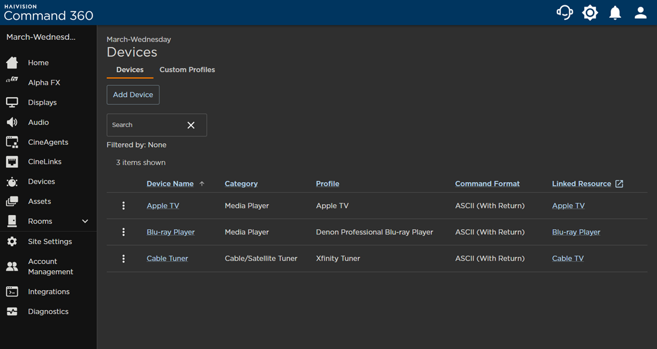This screenshot has width=657, height=349.
Task: Open the three-dot menu for Blu-ray Player
Action: point(123,232)
